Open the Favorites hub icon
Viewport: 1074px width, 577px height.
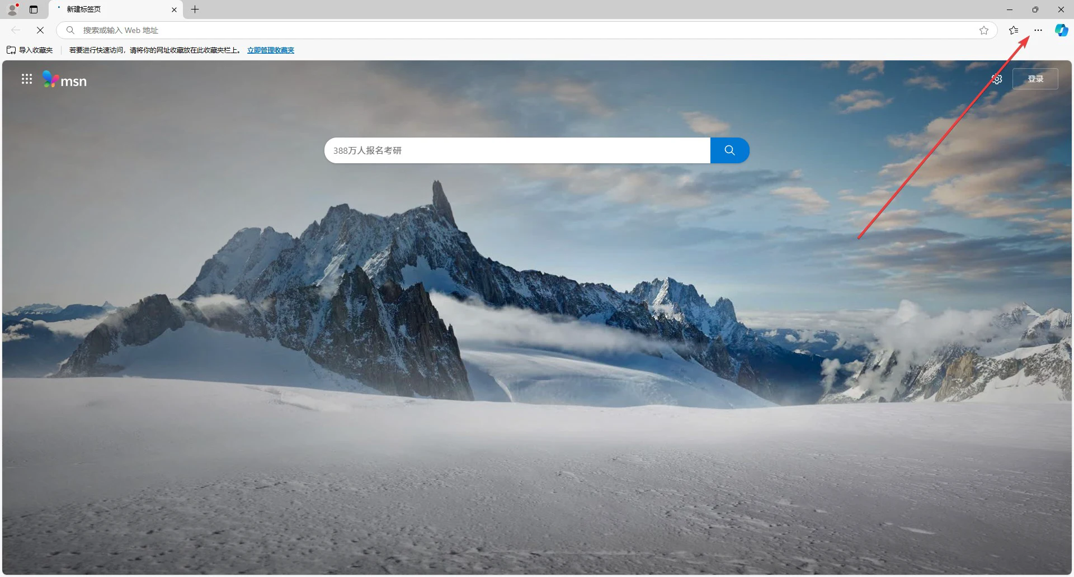(x=1014, y=30)
